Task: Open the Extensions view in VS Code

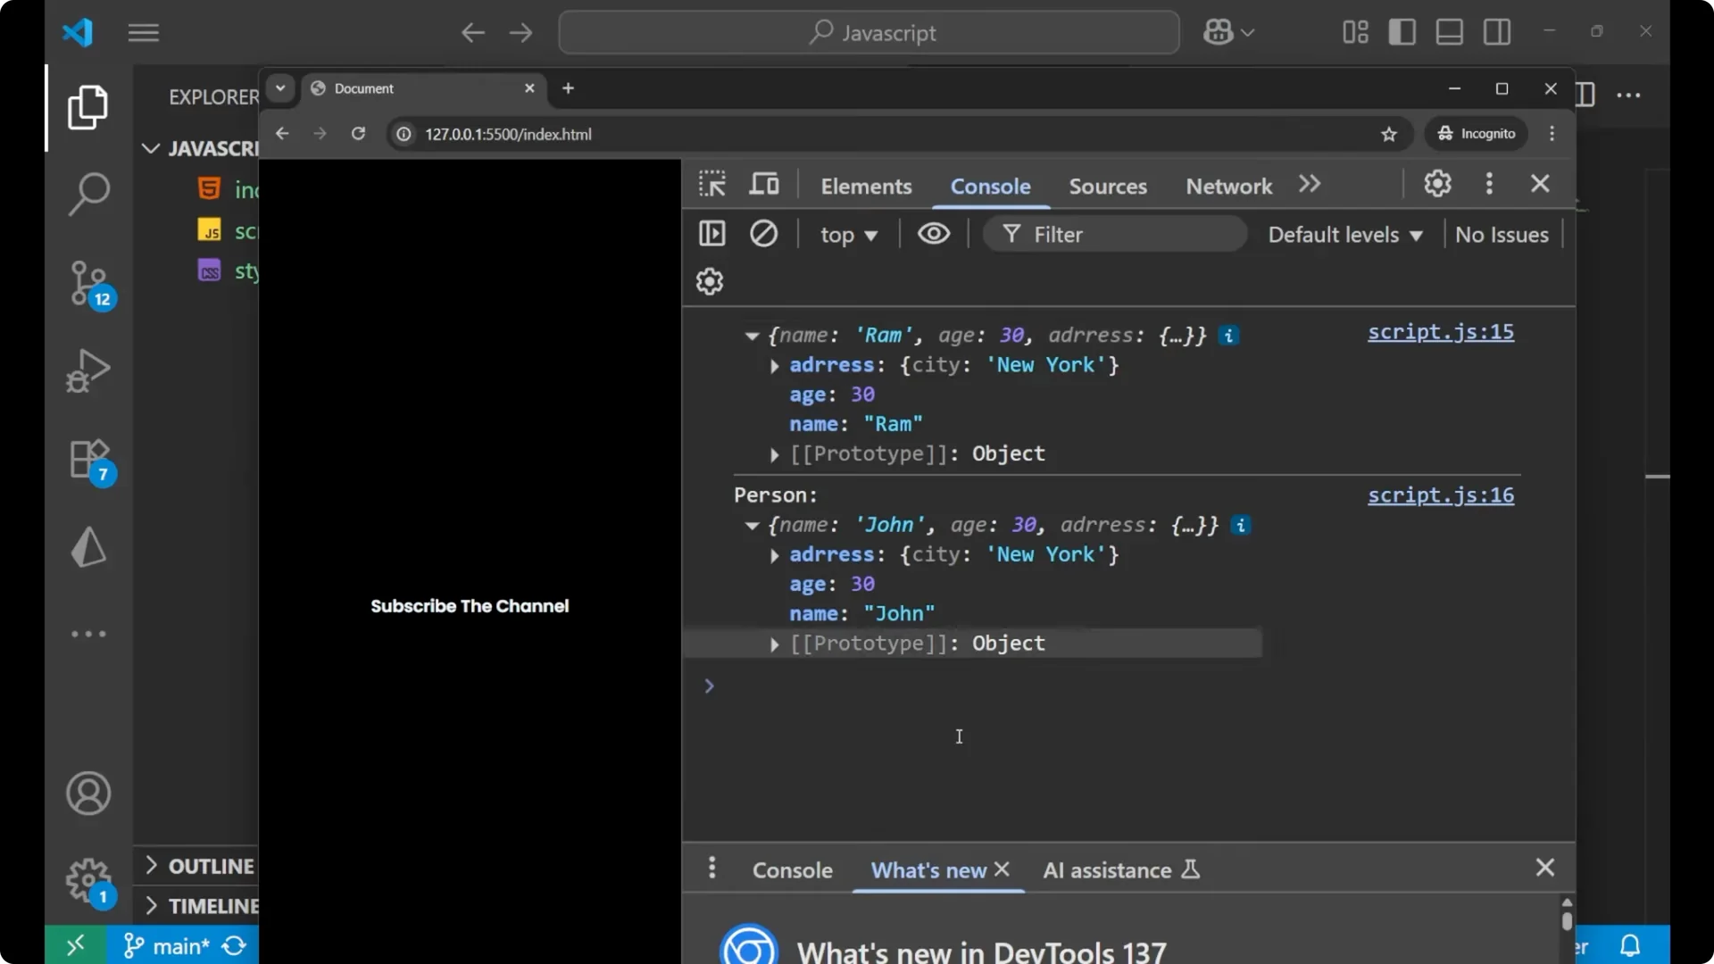Action: [x=88, y=458]
